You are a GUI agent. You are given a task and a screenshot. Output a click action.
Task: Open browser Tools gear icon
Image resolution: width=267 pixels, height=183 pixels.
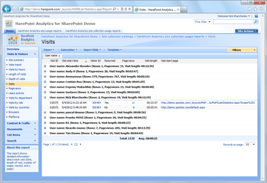point(261,9)
